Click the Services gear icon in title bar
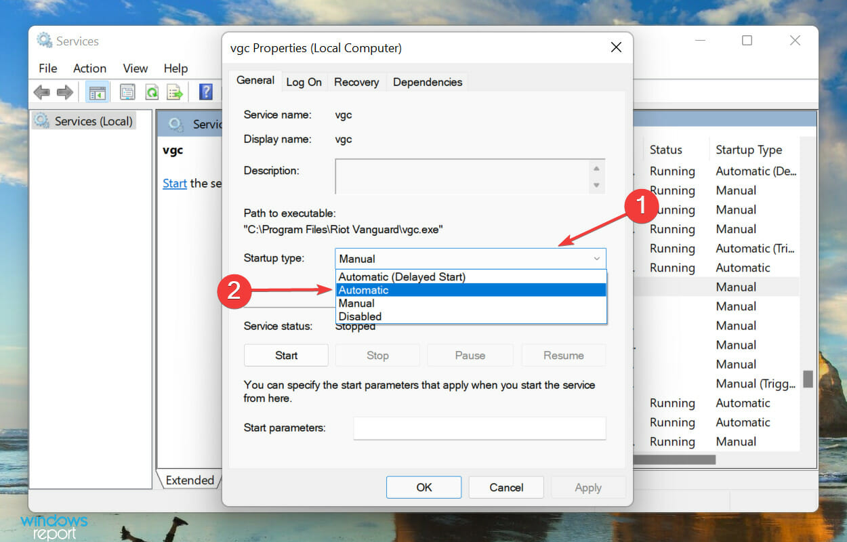This screenshot has height=542, width=847. tap(45, 41)
